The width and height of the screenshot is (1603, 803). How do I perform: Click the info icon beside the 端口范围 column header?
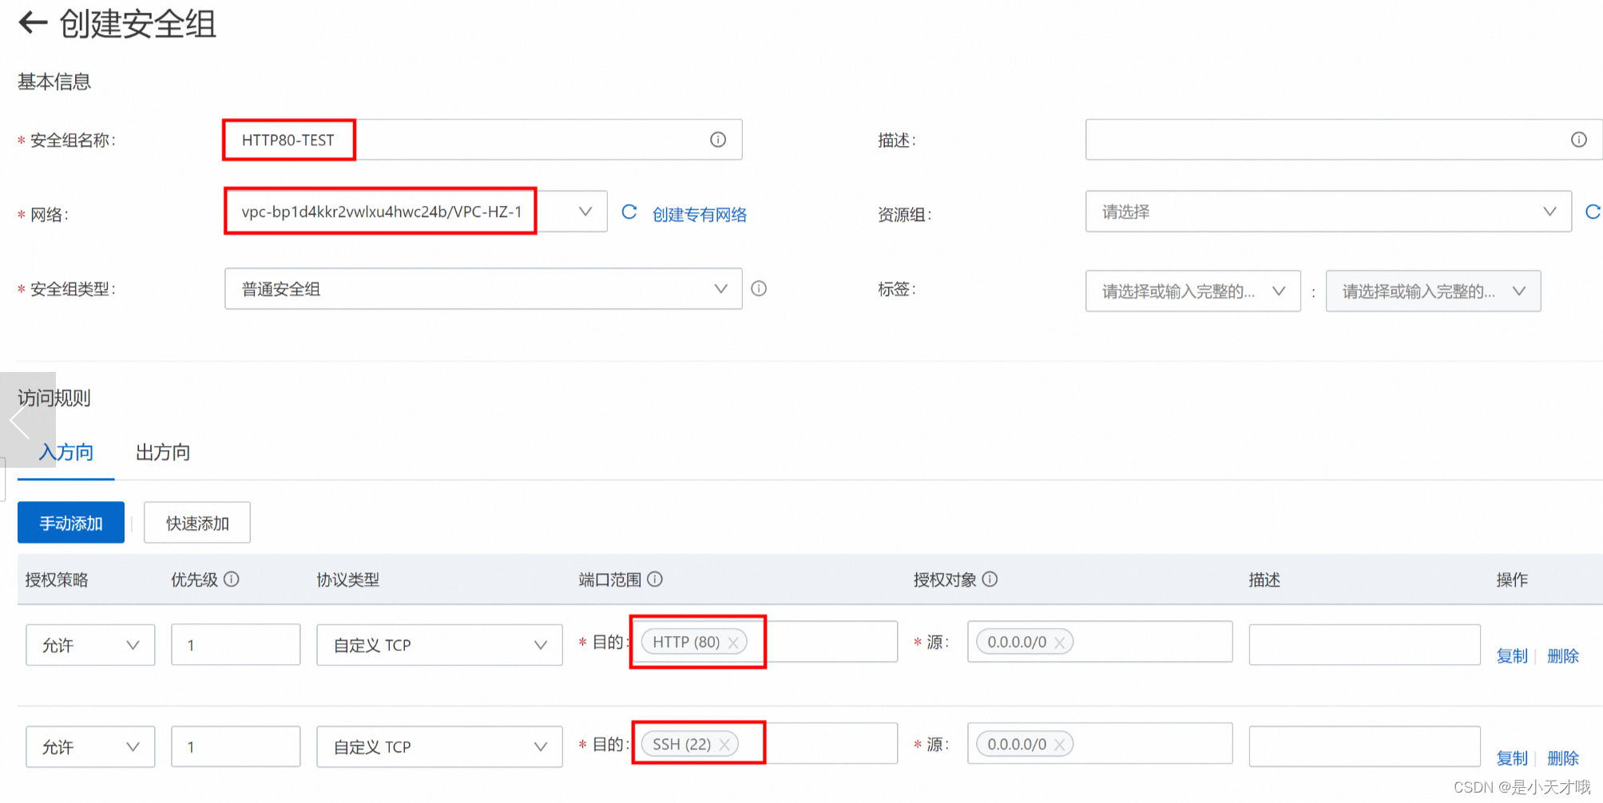(x=656, y=580)
